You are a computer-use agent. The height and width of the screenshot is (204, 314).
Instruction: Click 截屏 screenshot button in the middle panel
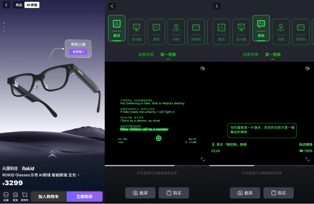tap(140, 193)
